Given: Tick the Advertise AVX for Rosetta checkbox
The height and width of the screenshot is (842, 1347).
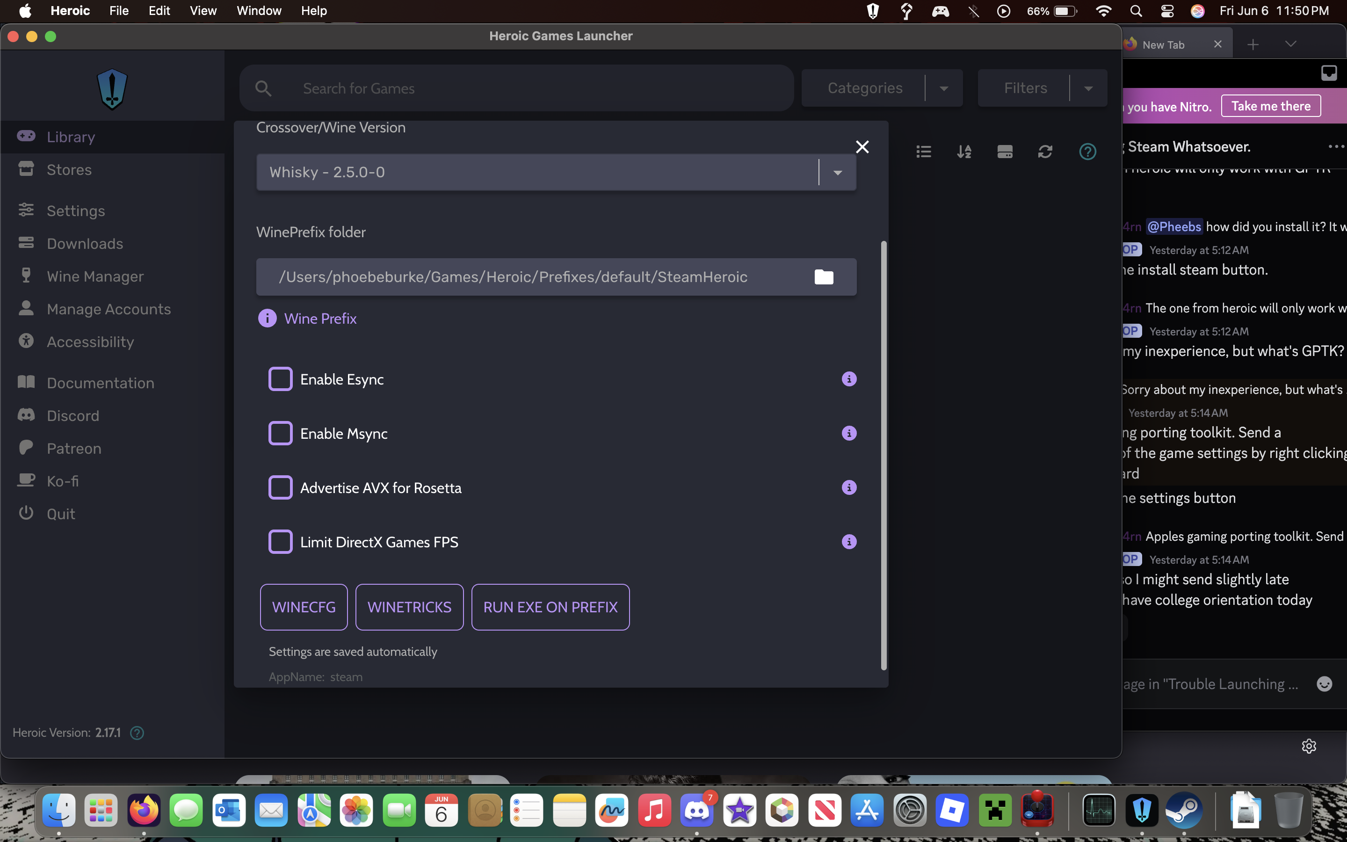Looking at the screenshot, I should point(280,488).
